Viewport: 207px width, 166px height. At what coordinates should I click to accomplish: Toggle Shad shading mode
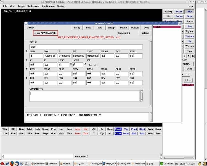tap(13, 133)
